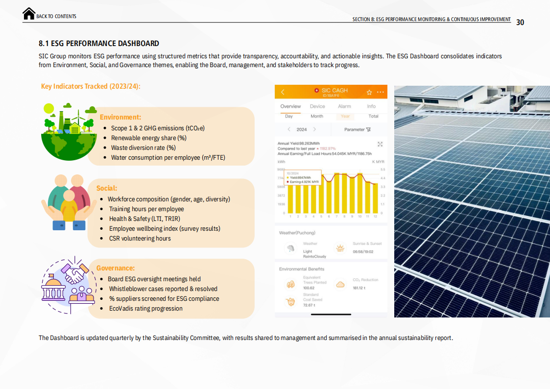
Task: Click the Back to Contents link
Action: pos(56,17)
